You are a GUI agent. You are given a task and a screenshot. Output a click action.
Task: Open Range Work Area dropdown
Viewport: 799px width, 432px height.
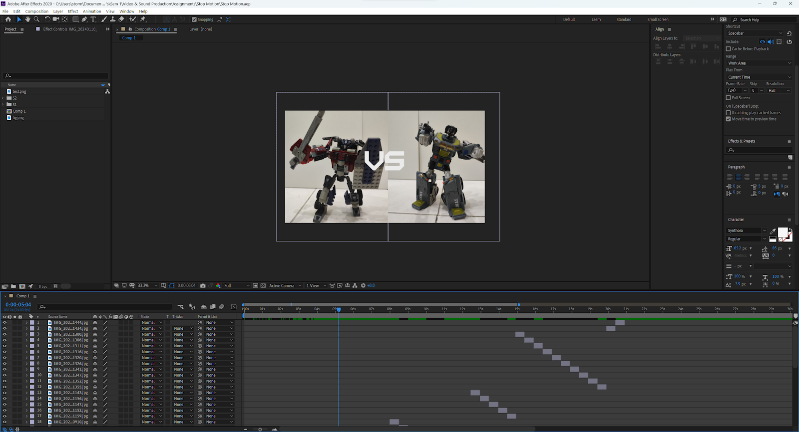point(759,63)
